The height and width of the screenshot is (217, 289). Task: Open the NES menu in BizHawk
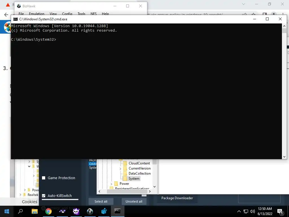(x=93, y=14)
